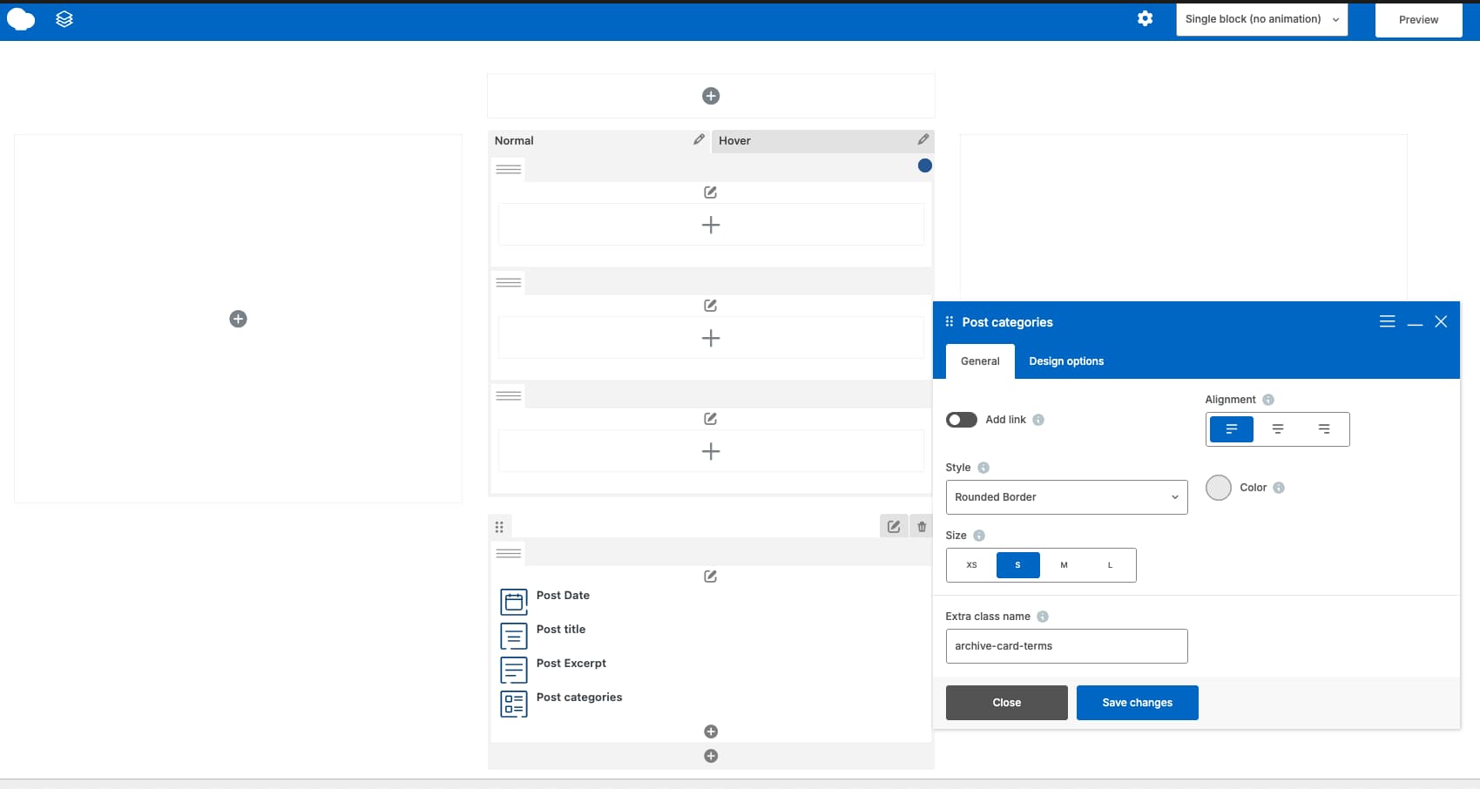Open the Rounded Border style dropdown
Viewport: 1480px width, 789px height.
click(x=1066, y=497)
